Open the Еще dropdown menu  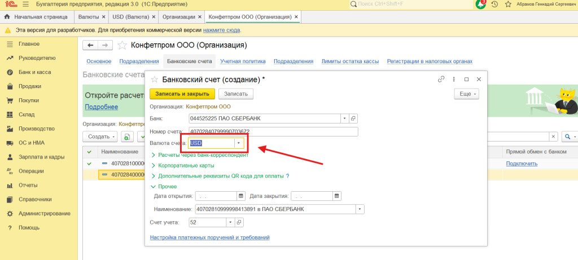click(466, 94)
